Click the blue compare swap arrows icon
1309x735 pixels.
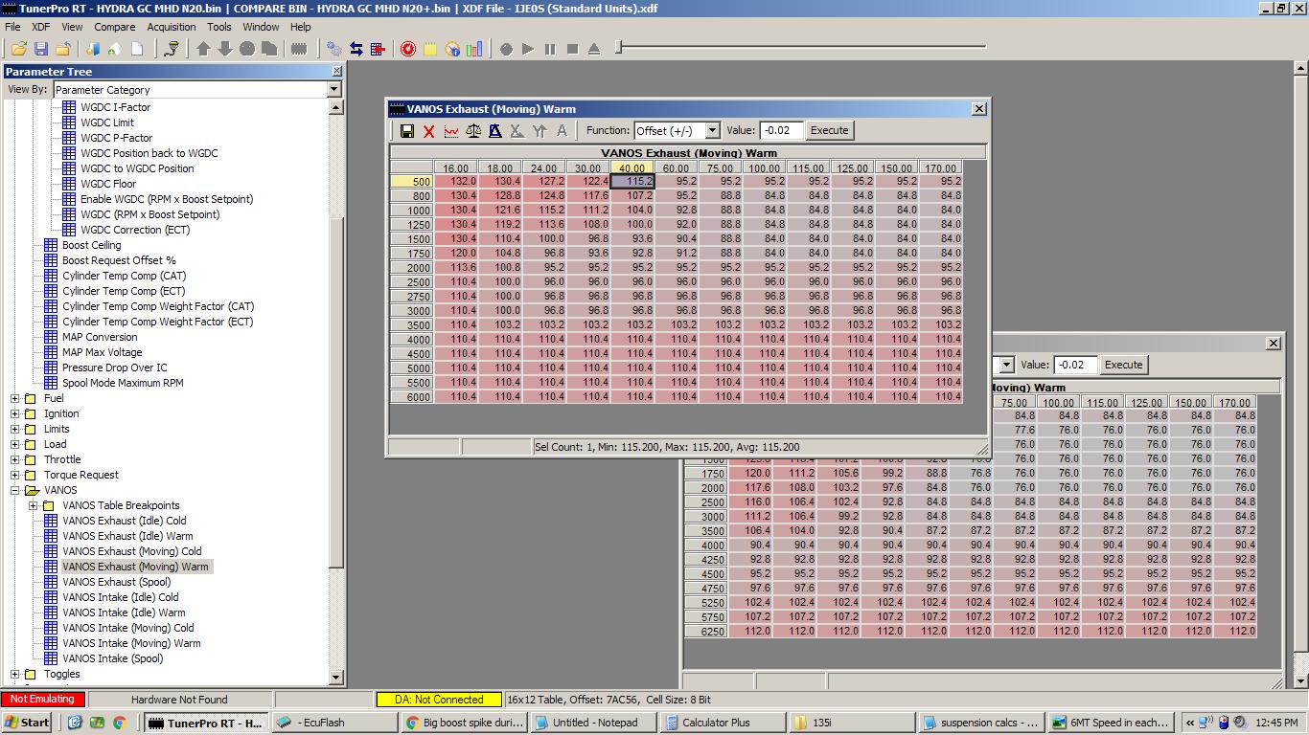tap(356, 49)
